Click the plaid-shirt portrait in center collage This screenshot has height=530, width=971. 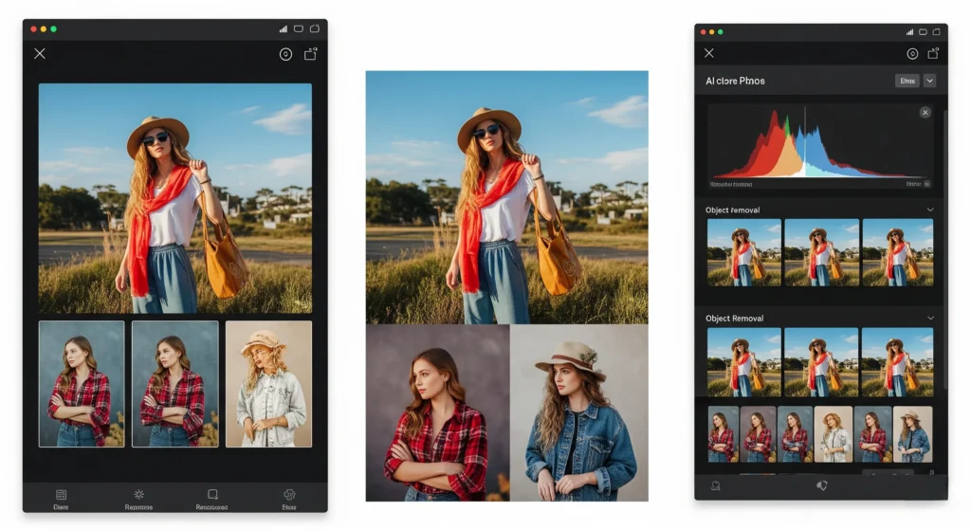437,413
